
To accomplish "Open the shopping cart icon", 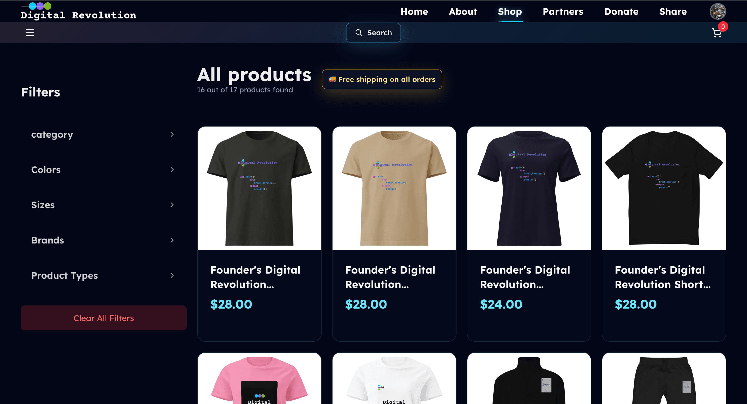I will click(x=717, y=33).
